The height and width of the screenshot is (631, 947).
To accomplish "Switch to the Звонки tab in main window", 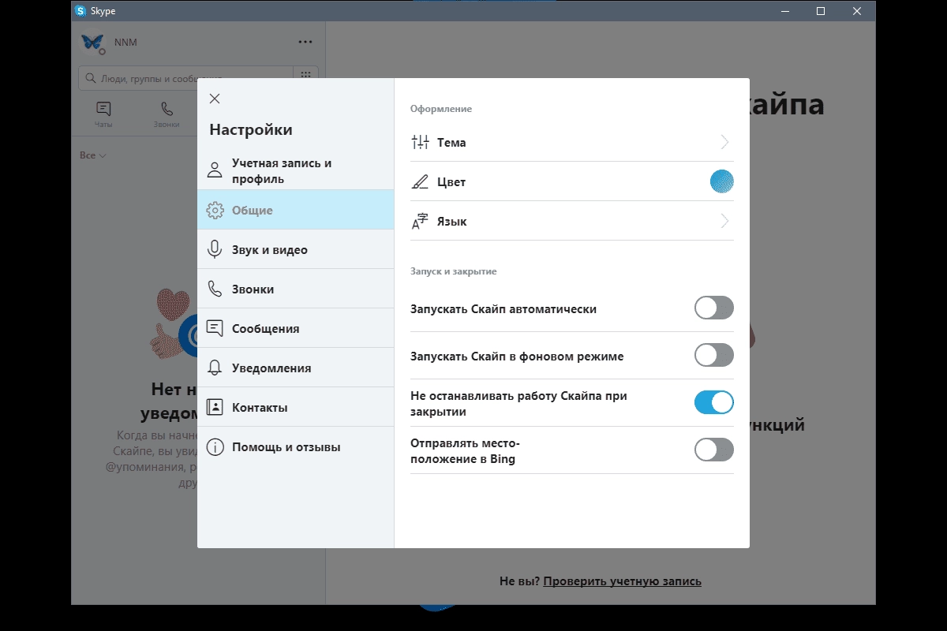I will 167,114.
